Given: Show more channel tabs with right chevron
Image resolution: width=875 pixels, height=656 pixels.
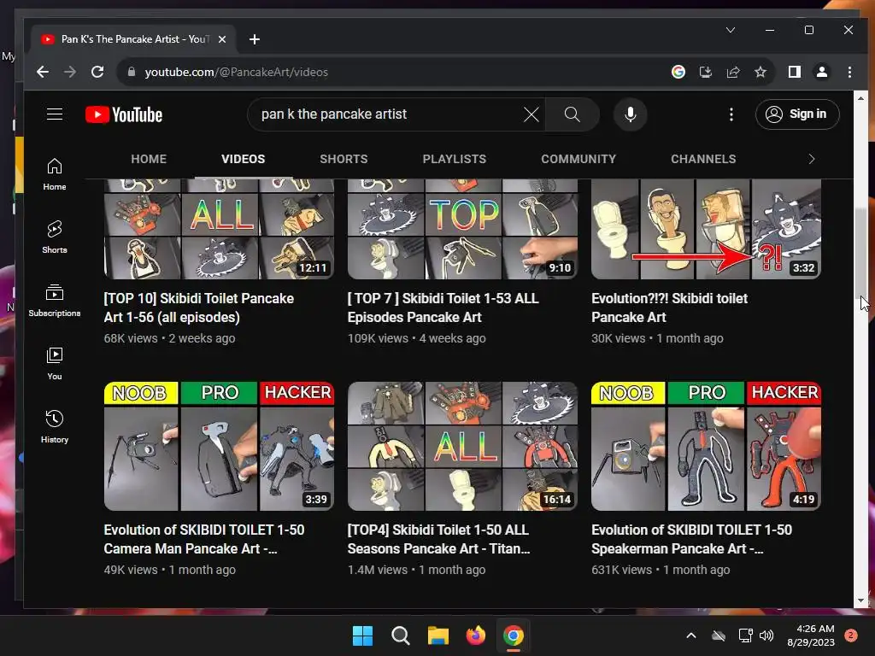Looking at the screenshot, I should point(812,159).
